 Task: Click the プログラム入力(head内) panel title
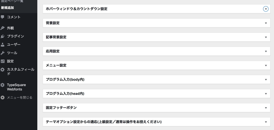(65, 94)
